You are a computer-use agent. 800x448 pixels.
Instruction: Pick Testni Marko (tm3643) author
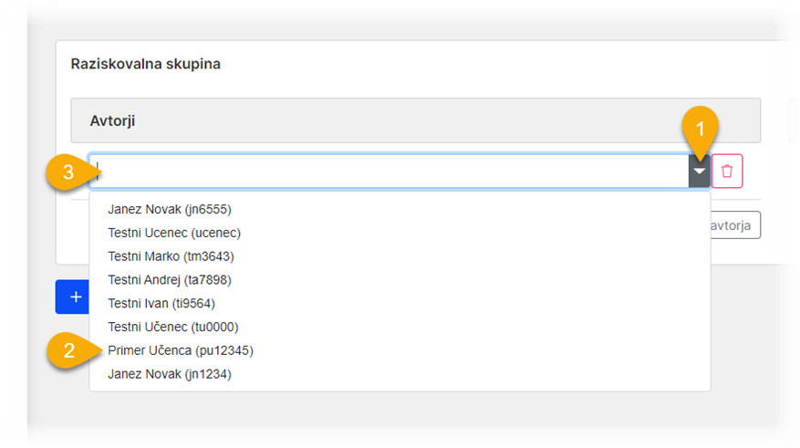click(x=171, y=256)
